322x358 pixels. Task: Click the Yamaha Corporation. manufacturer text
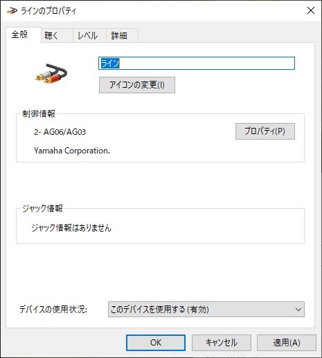point(72,151)
